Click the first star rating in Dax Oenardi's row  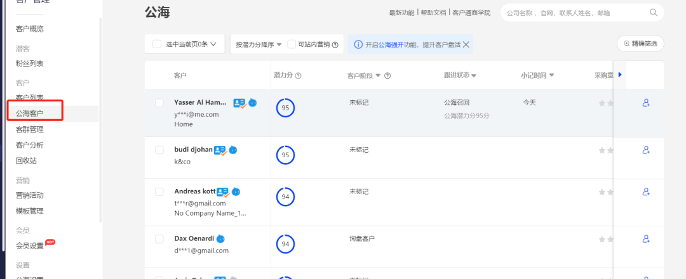pos(602,239)
